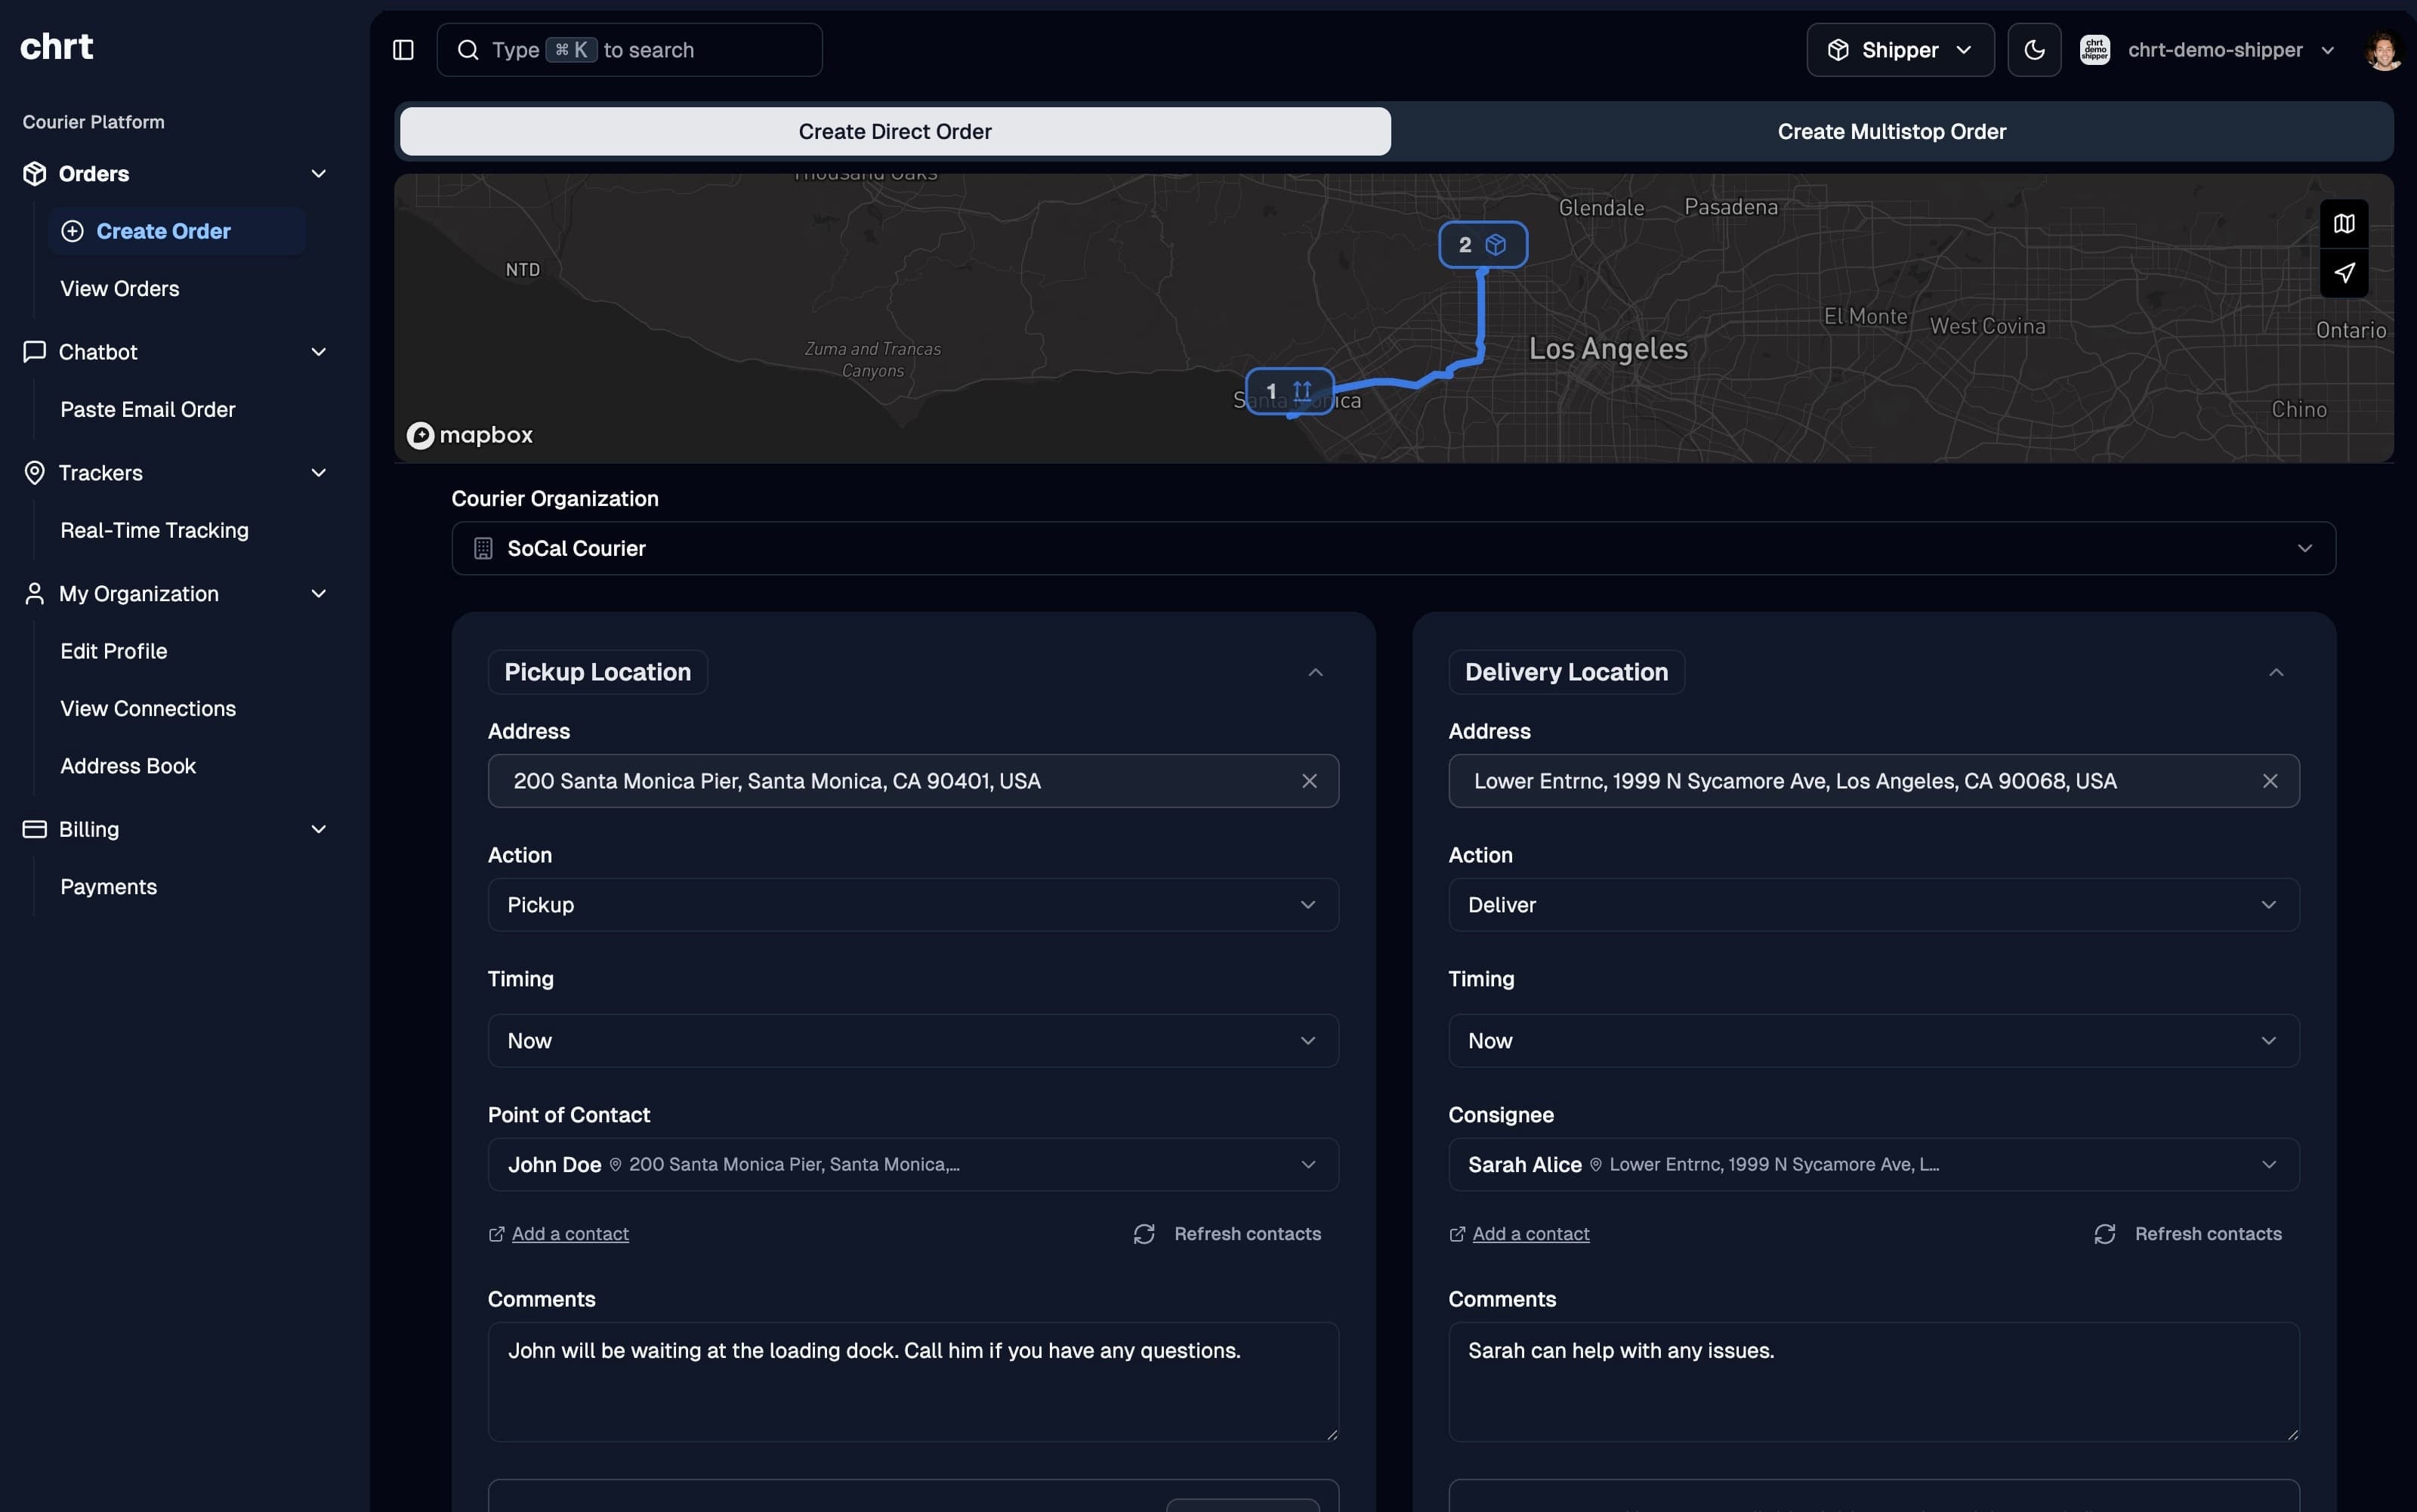Click the Mapbox logo on the map
The height and width of the screenshot is (1512, 2417).
[x=470, y=434]
